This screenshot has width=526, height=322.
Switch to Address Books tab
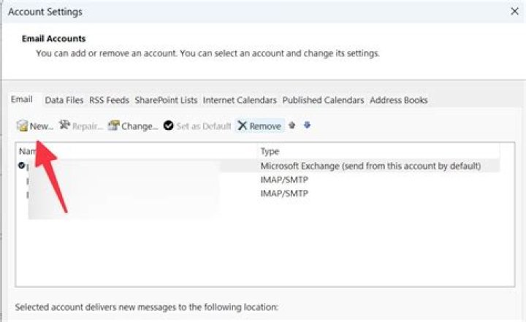coord(399,100)
